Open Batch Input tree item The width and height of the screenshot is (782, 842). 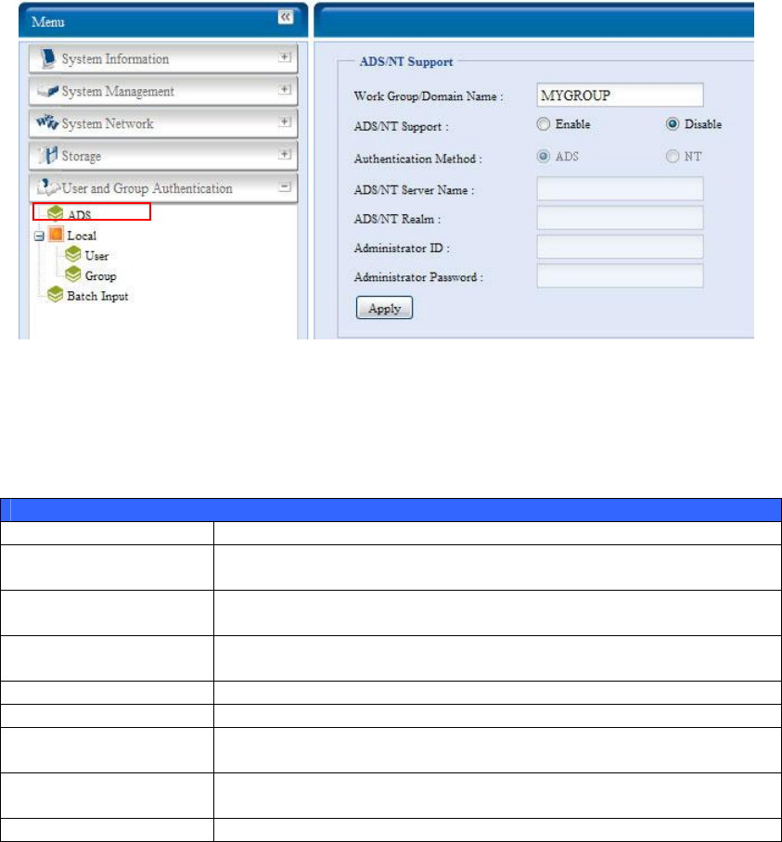point(97,296)
